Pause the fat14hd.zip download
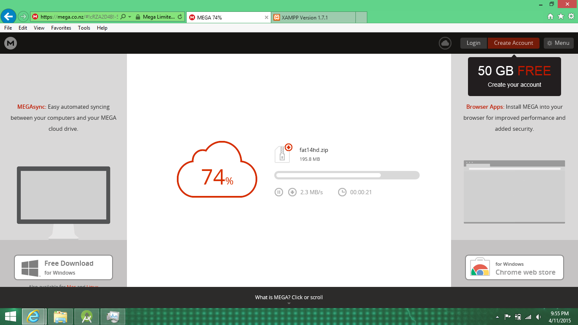The image size is (578, 325). 278,192
